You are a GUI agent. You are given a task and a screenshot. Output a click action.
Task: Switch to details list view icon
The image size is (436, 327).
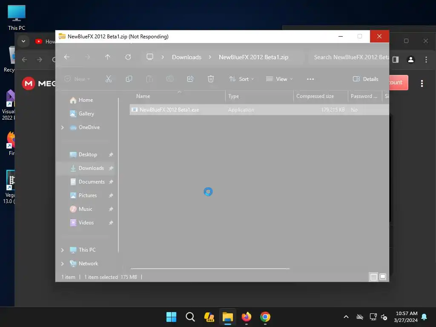click(x=374, y=277)
